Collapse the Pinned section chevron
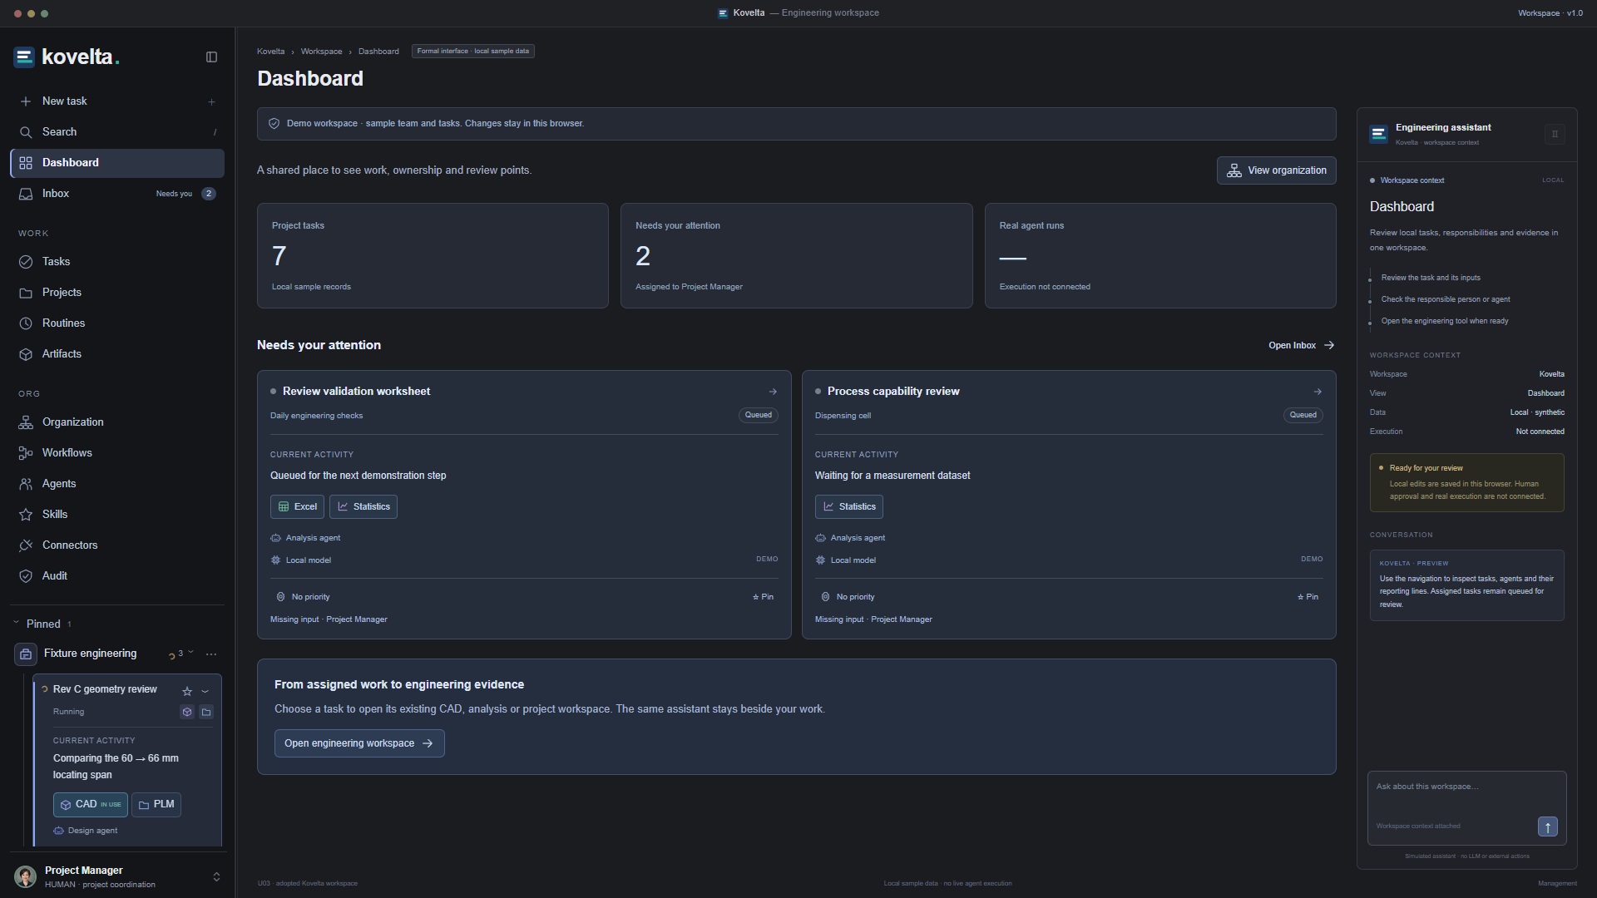 [x=17, y=624]
